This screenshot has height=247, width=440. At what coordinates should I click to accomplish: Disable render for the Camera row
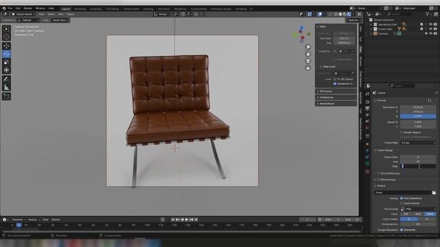435,34
